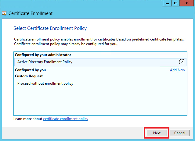The width and height of the screenshot is (195, 141).
Task: Expand the Active Directory Enrollment Policy details
Action: [182, 62]
